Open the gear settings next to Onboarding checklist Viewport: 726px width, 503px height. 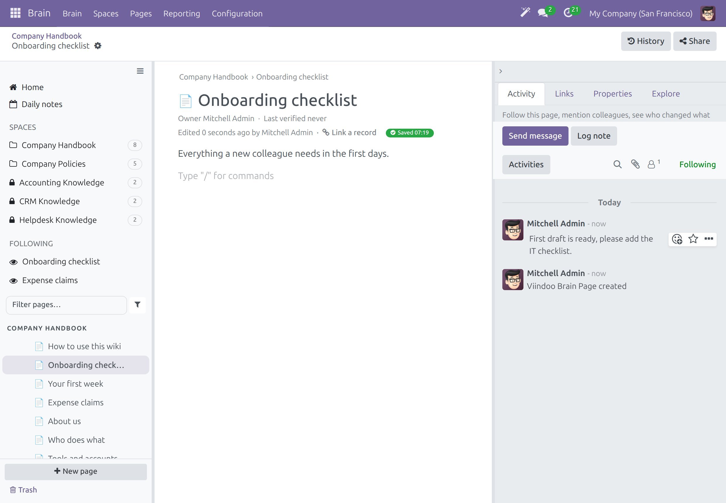coord(98,46)
